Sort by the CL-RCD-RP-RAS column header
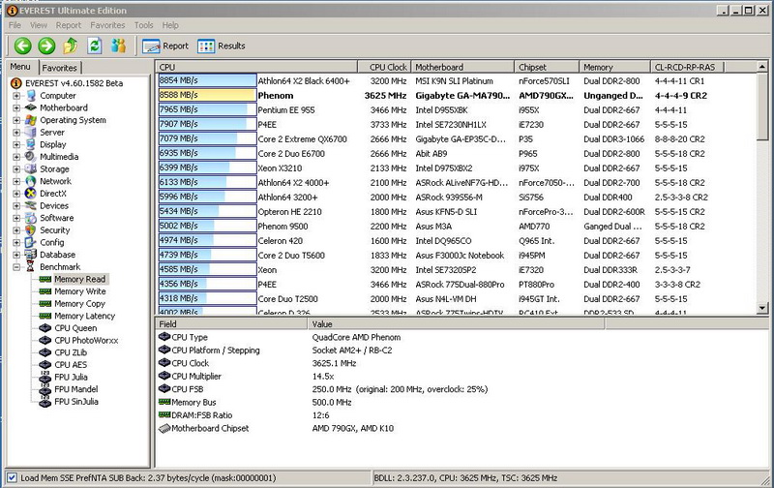Screen dimensions: 774x488 [687, 67]
